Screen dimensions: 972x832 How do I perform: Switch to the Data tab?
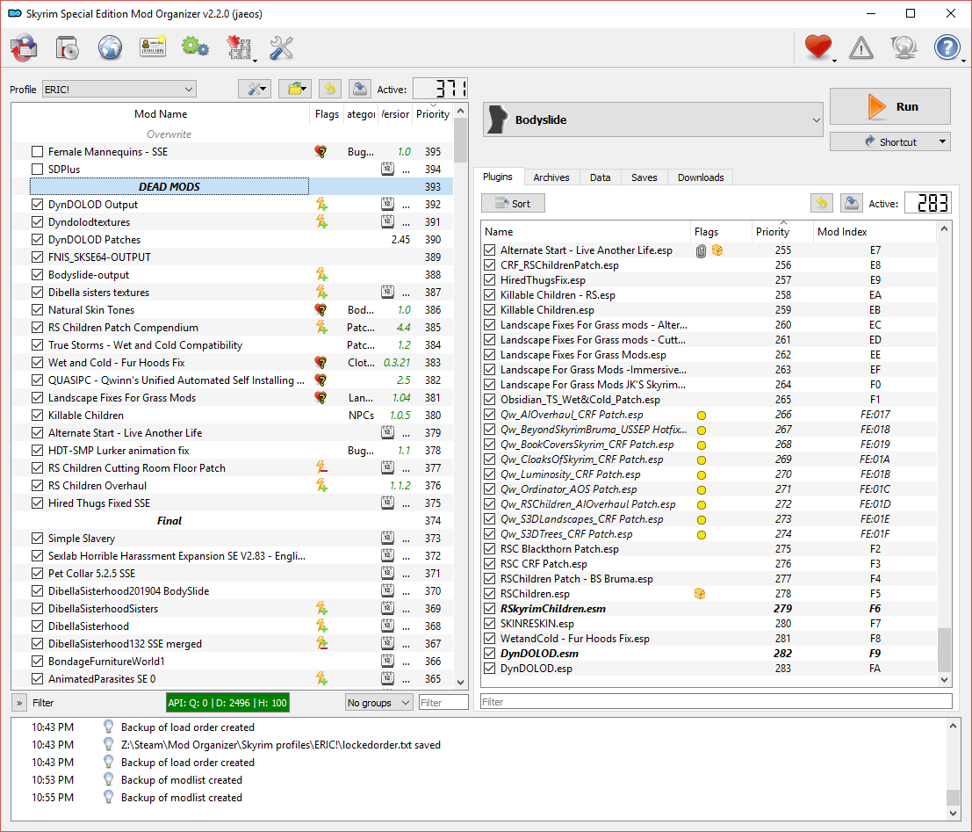(600, 177)
